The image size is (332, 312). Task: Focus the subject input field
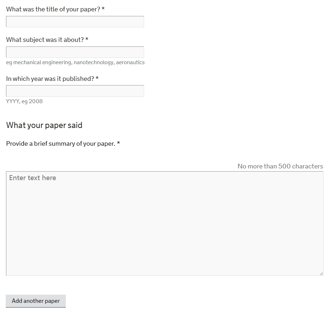[x=75, y=52]
